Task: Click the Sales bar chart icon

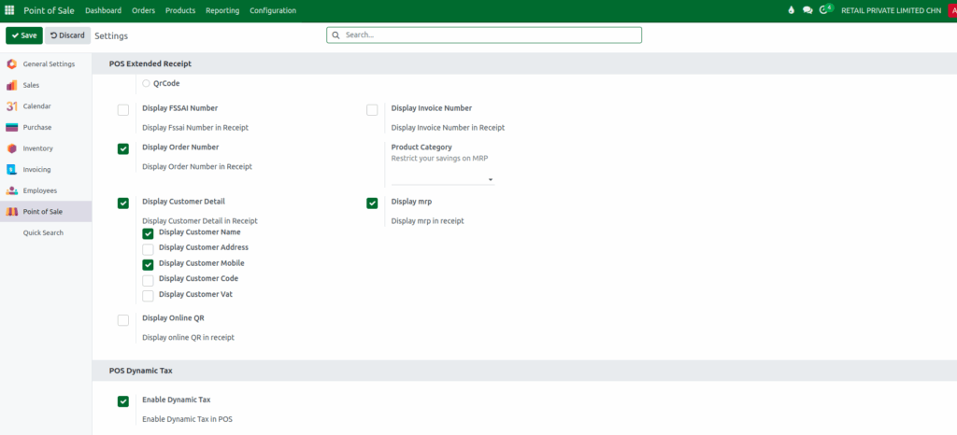Action: tap(11, 85)
